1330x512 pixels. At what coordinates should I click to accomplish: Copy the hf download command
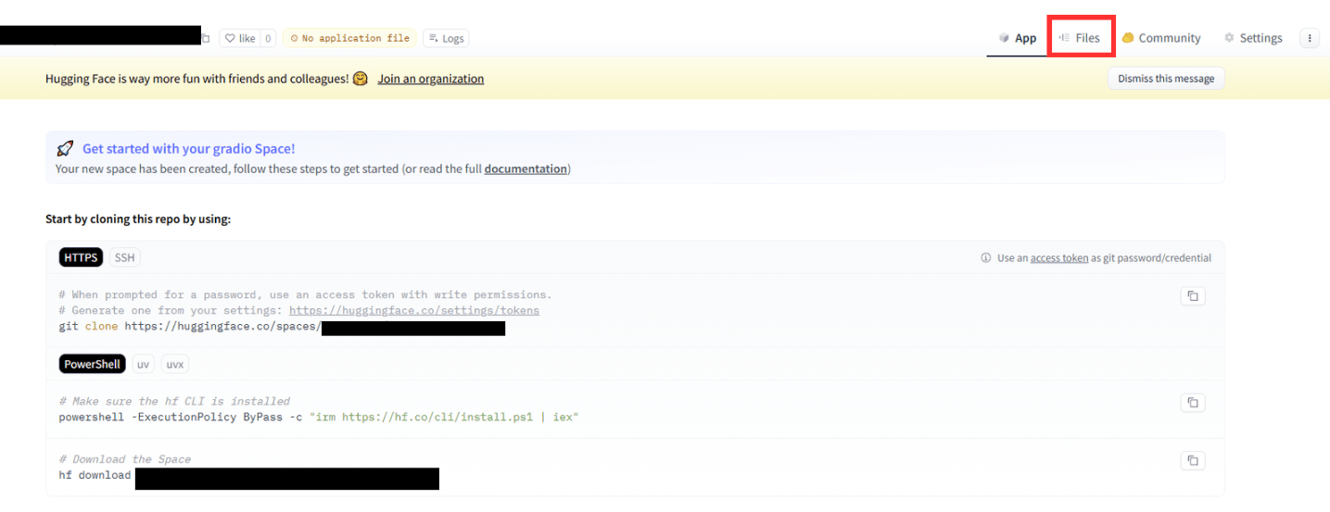tap(1192, 460)
